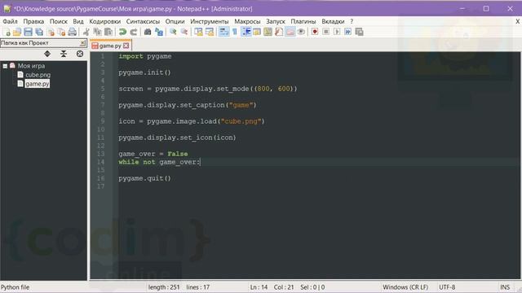Select cube.png in the project tree

click(38, 75)
